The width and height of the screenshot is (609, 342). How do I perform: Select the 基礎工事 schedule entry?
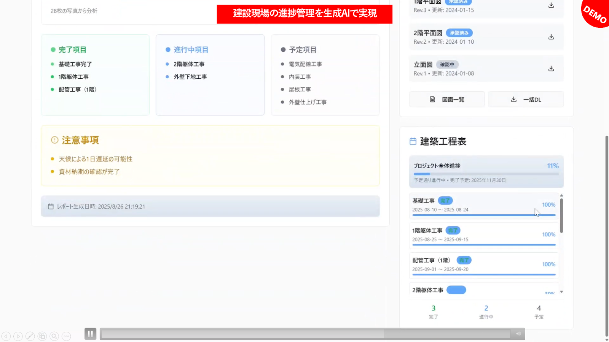pyautogui.click(x=483, y=206)
